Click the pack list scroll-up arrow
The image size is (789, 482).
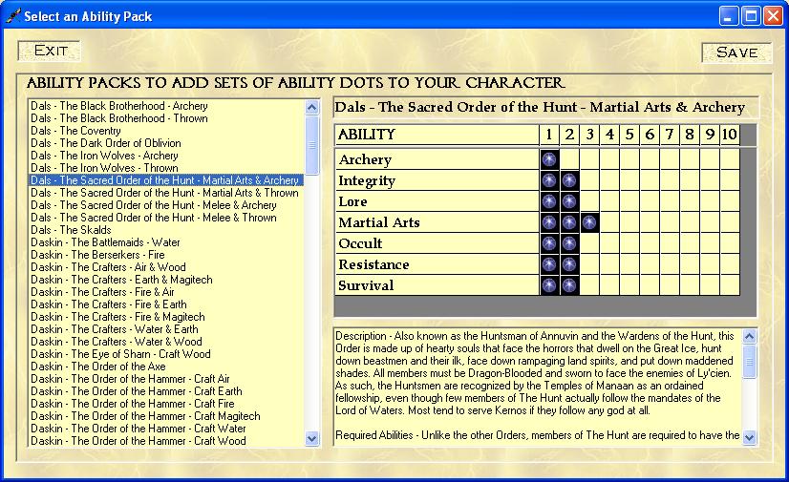(x=312, y=108)
